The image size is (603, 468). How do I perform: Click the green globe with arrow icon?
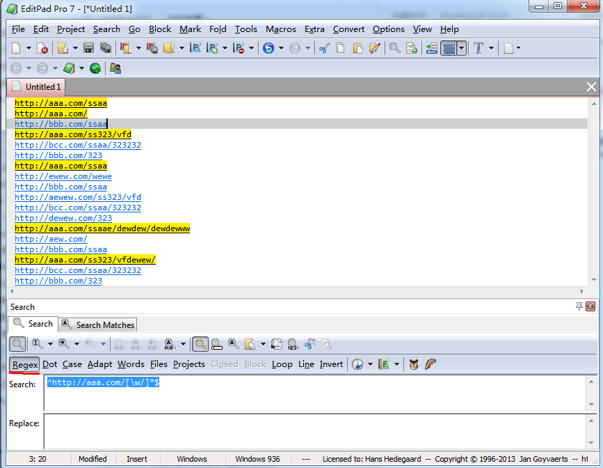[95, 68]
